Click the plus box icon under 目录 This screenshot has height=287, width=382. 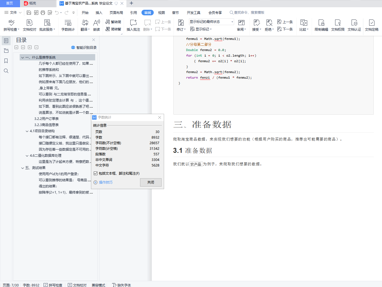pyautogui.click(x=30, y=47)
